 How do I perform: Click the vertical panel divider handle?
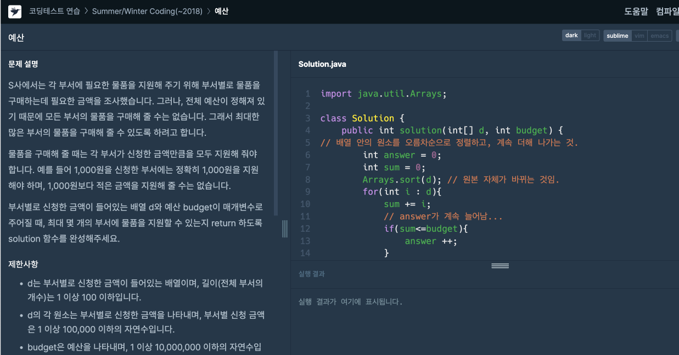[285, 228]
